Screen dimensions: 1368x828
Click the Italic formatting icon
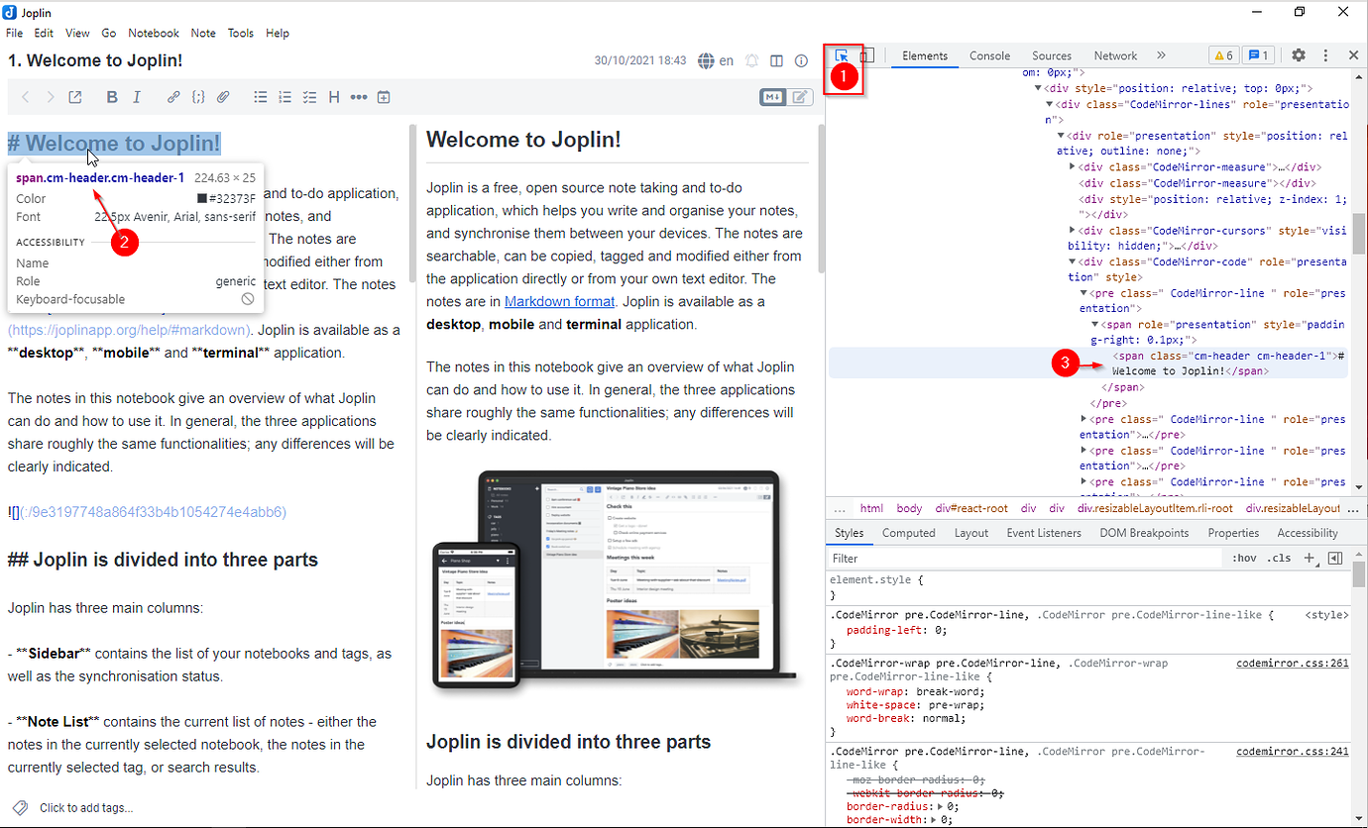pyautogui.click(x=137, y=97)
